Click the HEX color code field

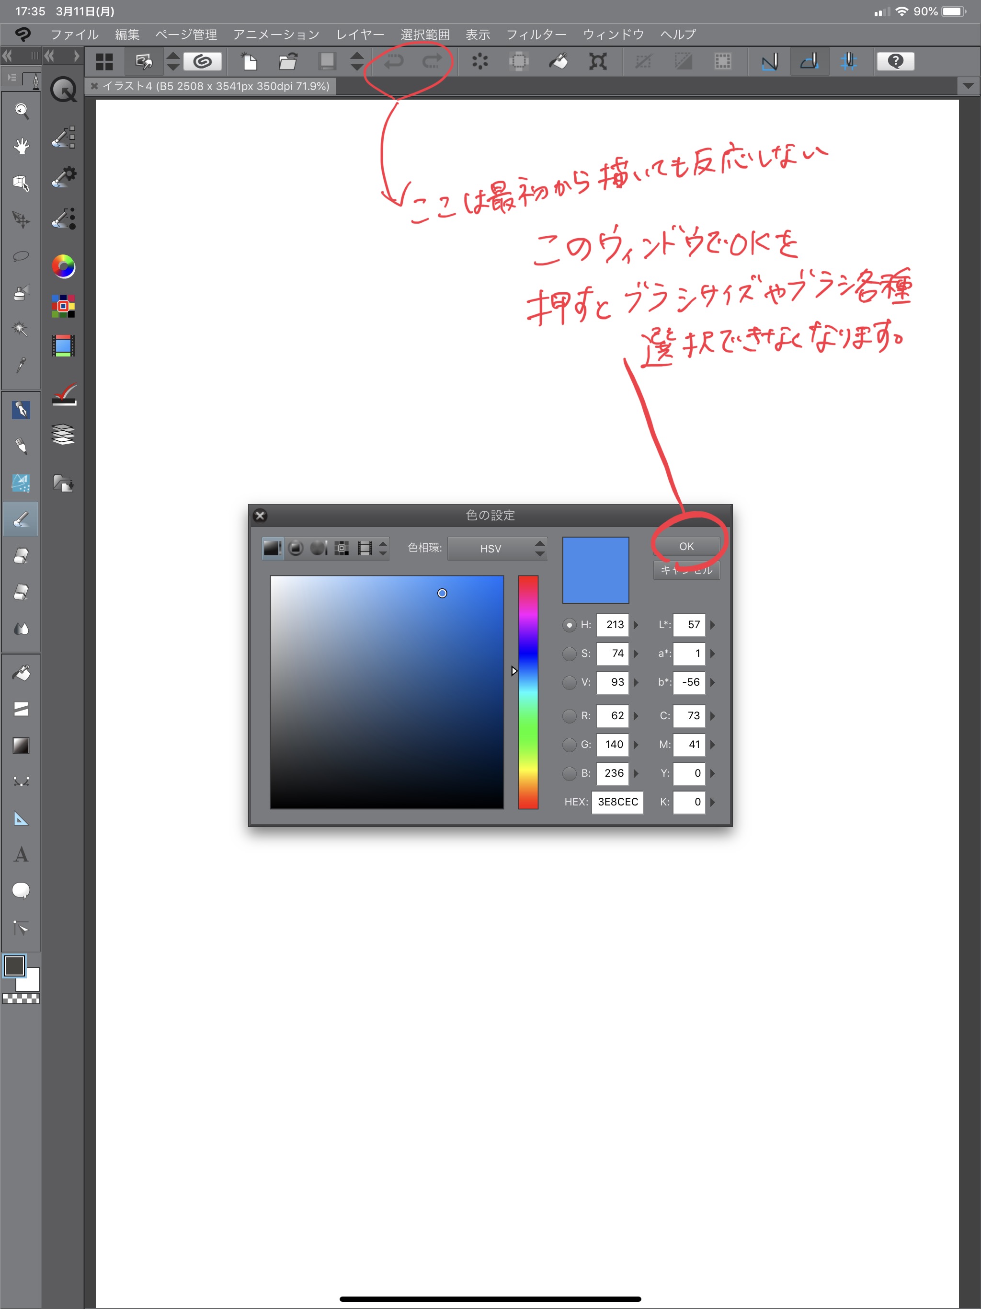click(x=617, y=803)
